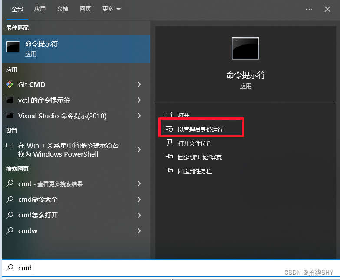Click the pin icon for 固定到任务栏
This screenshot has height=280, width=340.
point(169,170)
